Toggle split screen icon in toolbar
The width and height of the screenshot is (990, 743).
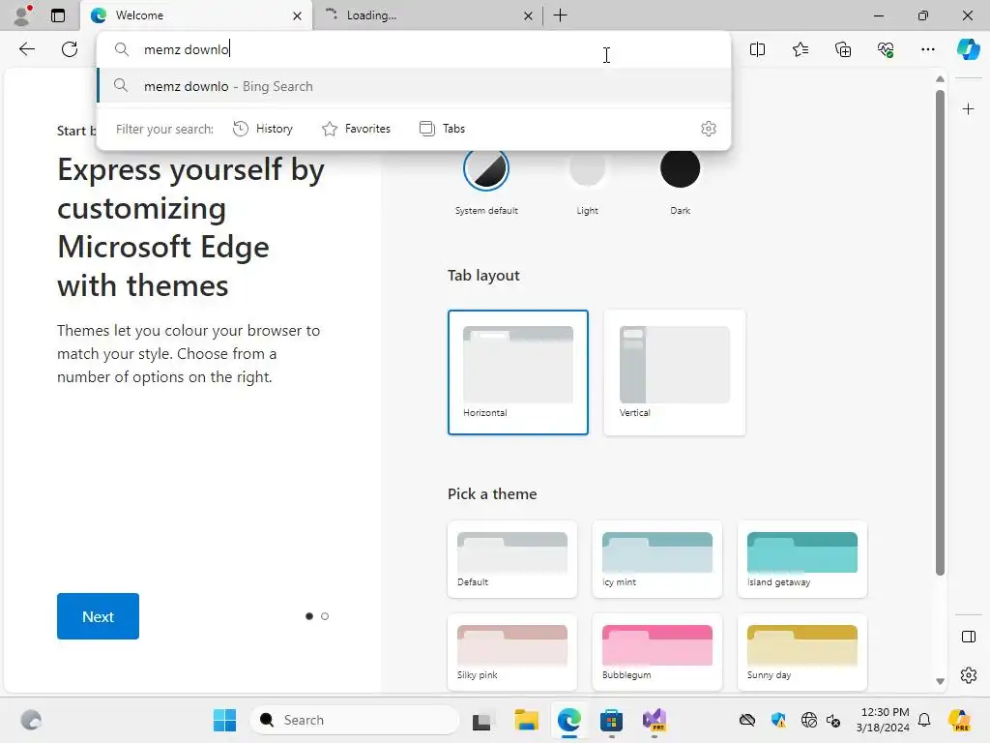[757, 49]
